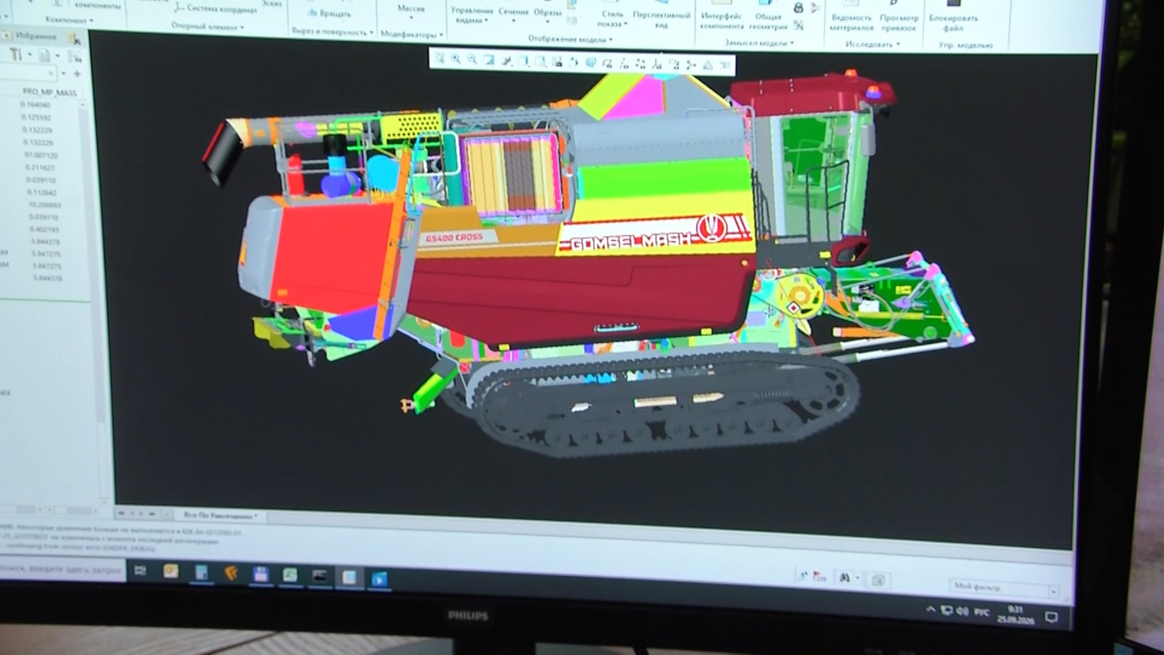Viewport: 1164px width, 655px height.
Task: Click the triangle icon in graphics toolbar
Action: (707, 65)
